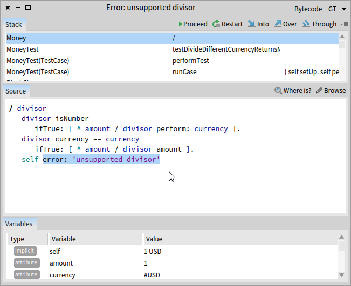This screenshot has height=286, width=351.
Task: Select the amount variable row
Action: [172, 263]
